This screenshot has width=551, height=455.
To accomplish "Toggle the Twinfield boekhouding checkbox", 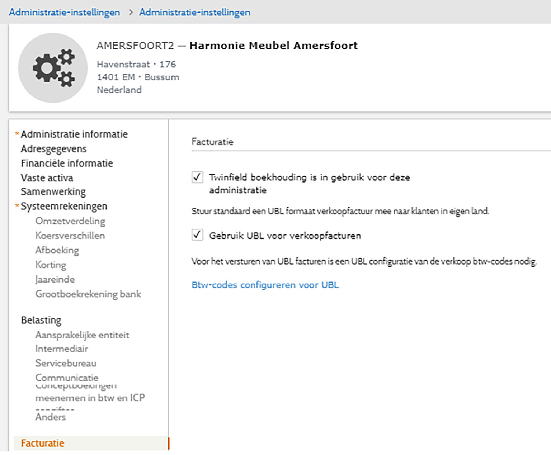I will 197,177.
